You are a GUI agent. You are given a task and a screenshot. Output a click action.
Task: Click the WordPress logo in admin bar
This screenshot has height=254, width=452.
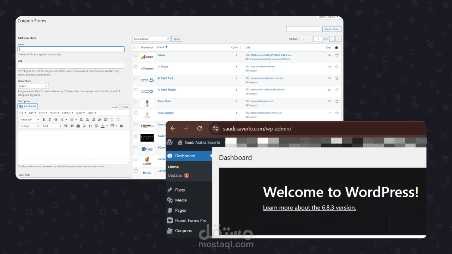tap(170, 142)
